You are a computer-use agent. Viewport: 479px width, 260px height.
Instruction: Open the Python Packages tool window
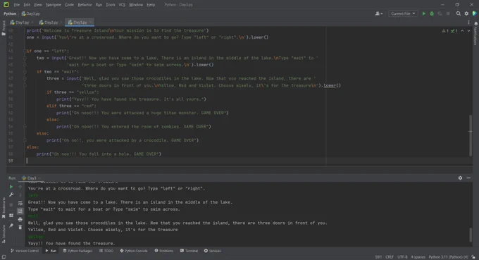point(77,251)
